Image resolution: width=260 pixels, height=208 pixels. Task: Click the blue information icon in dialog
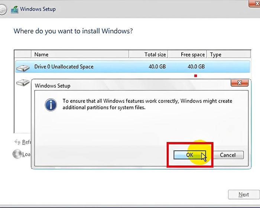coord(51,105)
